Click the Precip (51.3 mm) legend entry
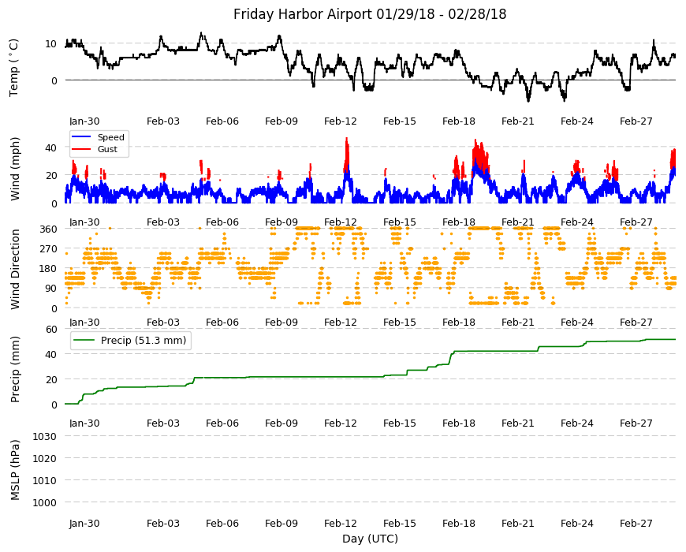 pyautogui.click(x=131, y=341)
